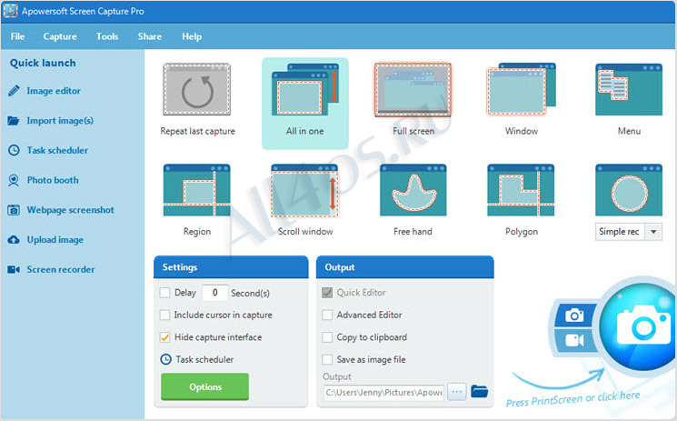The height and width of the screenshot is (421, 677).
Task: Click the Quick launch heading
Action: (43, 63)
